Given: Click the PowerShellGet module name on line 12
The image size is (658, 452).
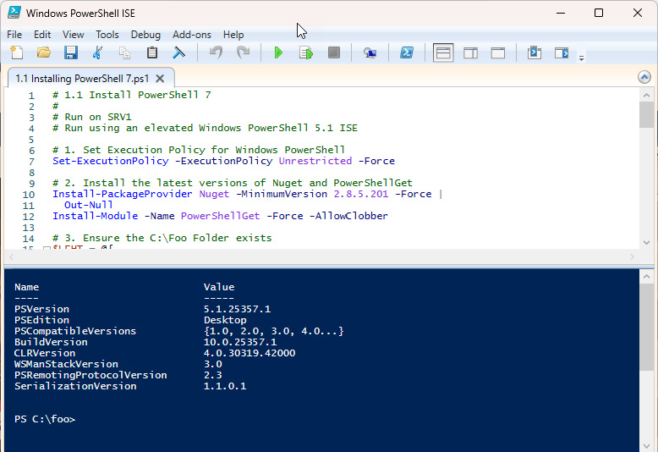Looking at the screenshot, I should coord(220,216).
